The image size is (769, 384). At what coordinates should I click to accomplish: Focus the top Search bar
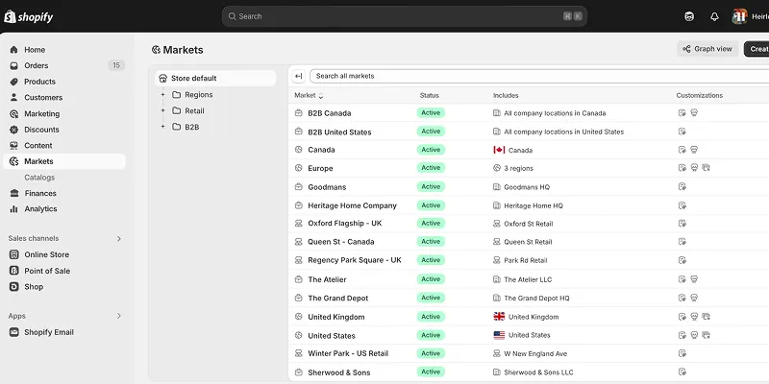(405, 16)
